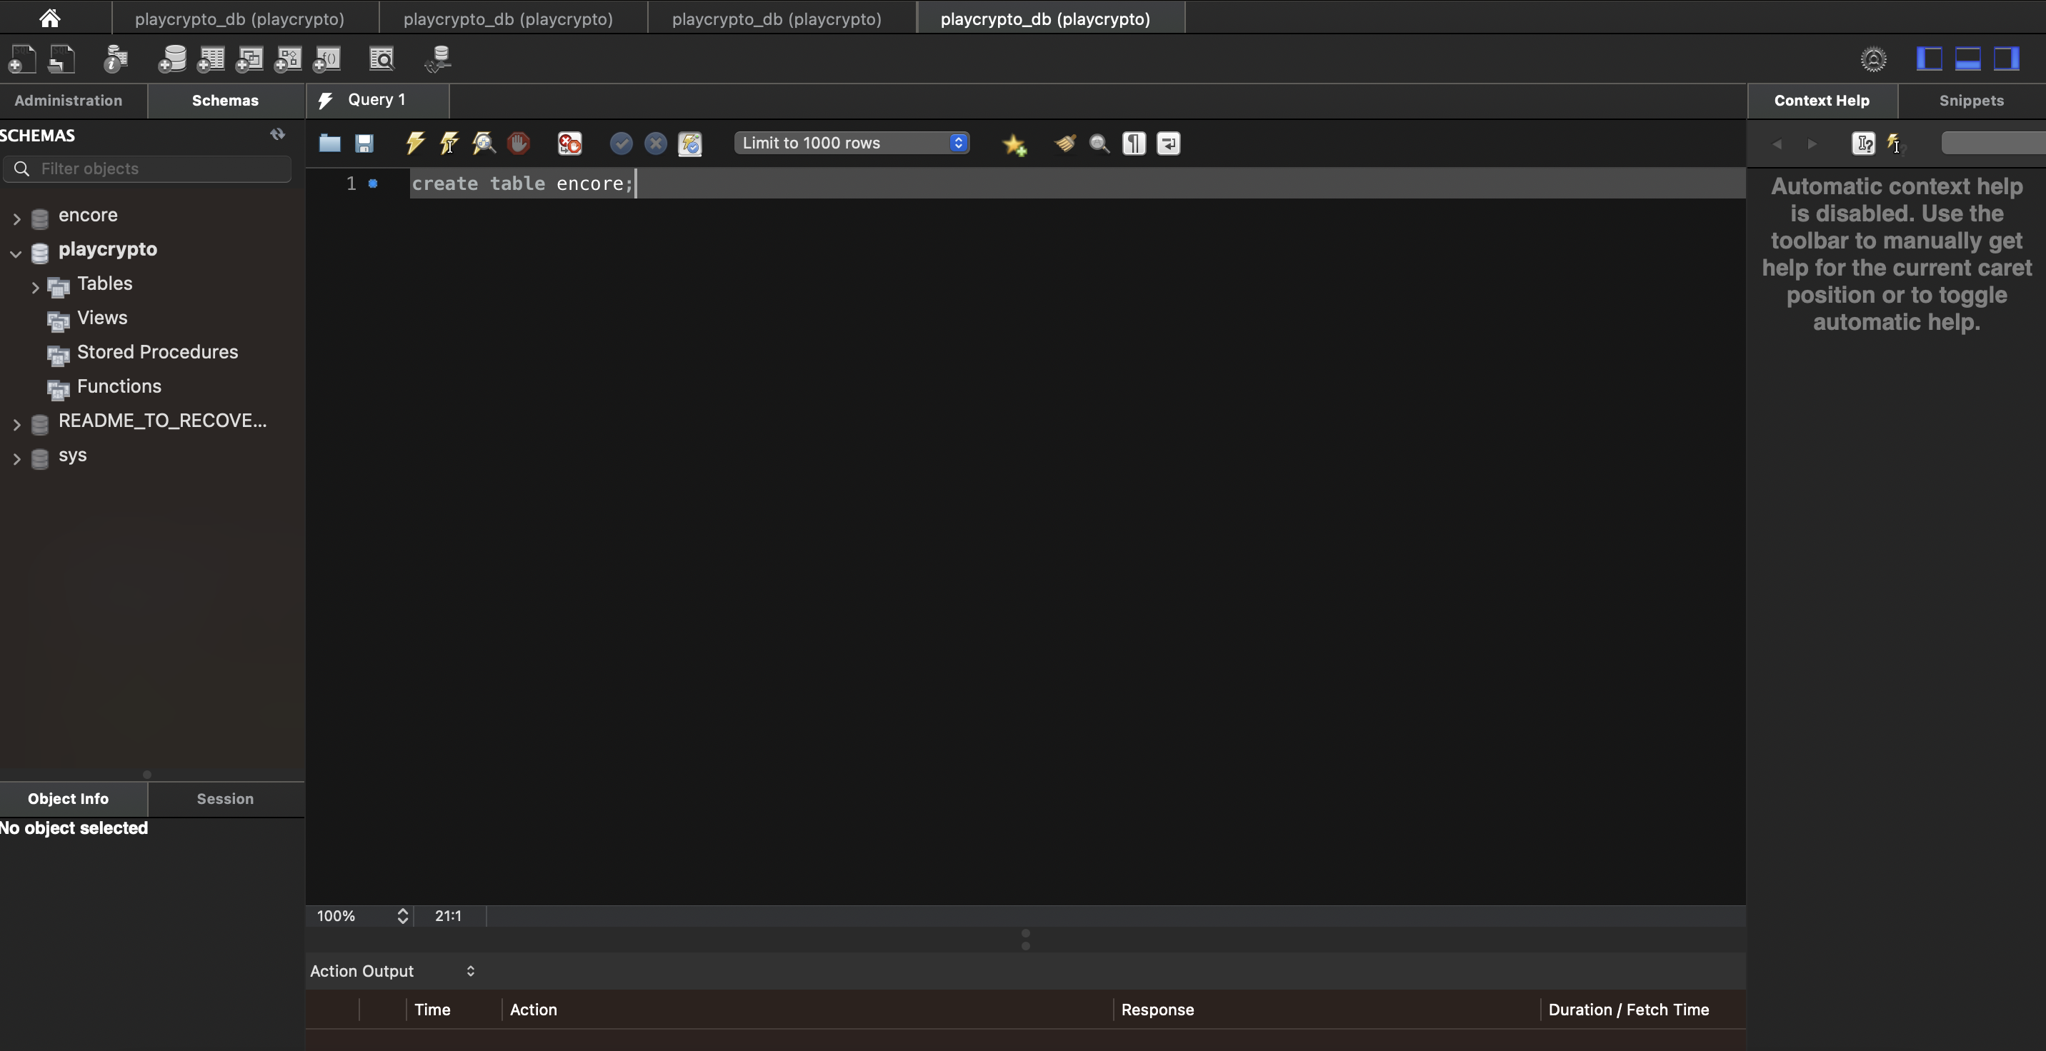Toggle the right secondary sidebar visibility

pos(2005,59)
